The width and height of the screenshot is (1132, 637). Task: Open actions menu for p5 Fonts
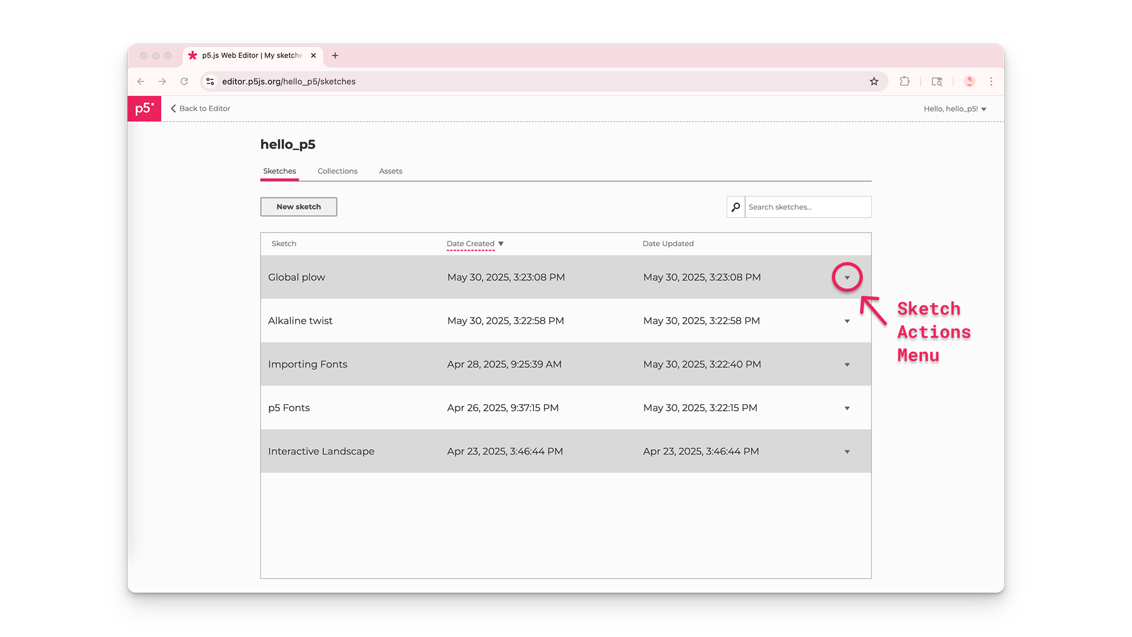coord(847,408)
